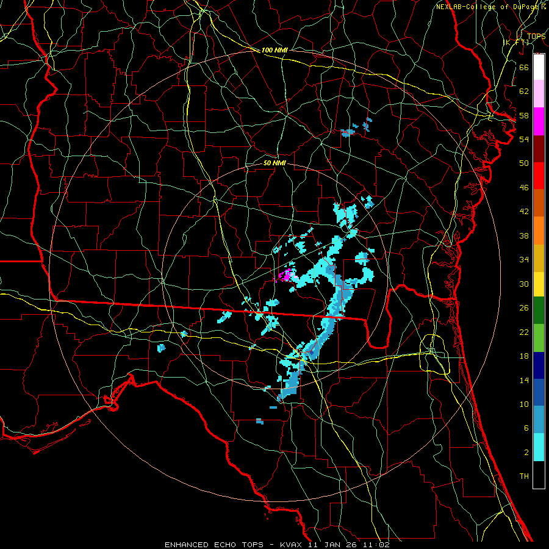Click the legend value '14'
Viewport: 549px width, 549px height.
tap(524, 380)
